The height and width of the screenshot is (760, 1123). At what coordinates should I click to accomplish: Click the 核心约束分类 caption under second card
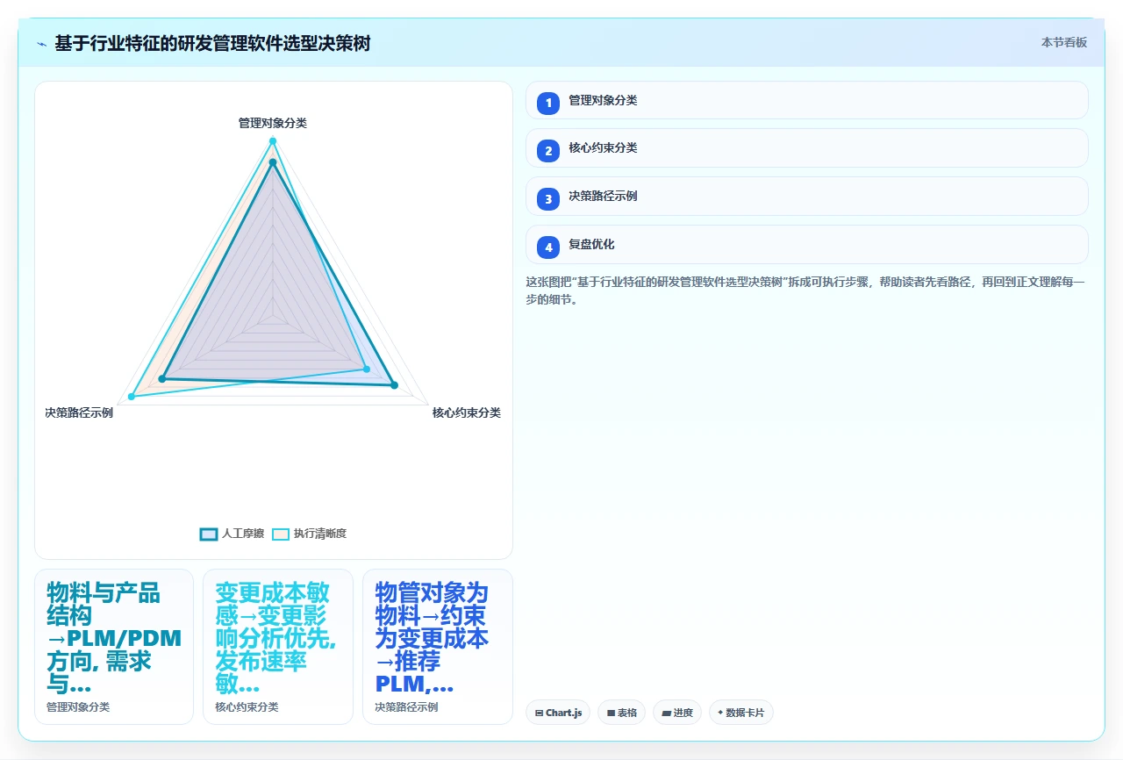point(247,707)
